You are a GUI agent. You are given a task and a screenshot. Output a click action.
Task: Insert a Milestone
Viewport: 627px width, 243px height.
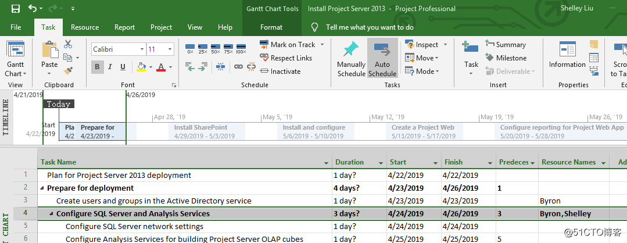pos(506,58)
